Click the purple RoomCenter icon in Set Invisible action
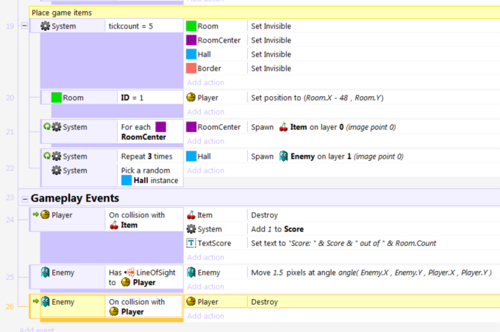The width and height of the screenshot is (500, 332). (191, 40)
